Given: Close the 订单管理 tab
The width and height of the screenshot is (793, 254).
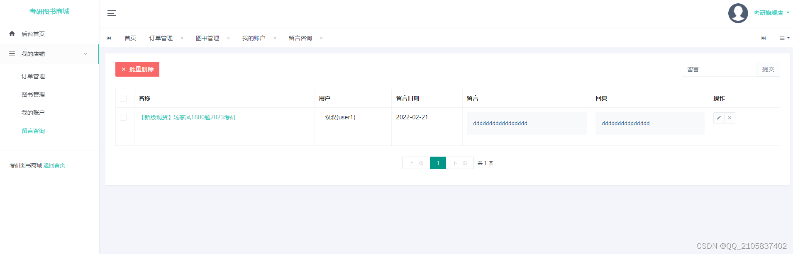Looking at the screenshot, I should tap(182, 38).
